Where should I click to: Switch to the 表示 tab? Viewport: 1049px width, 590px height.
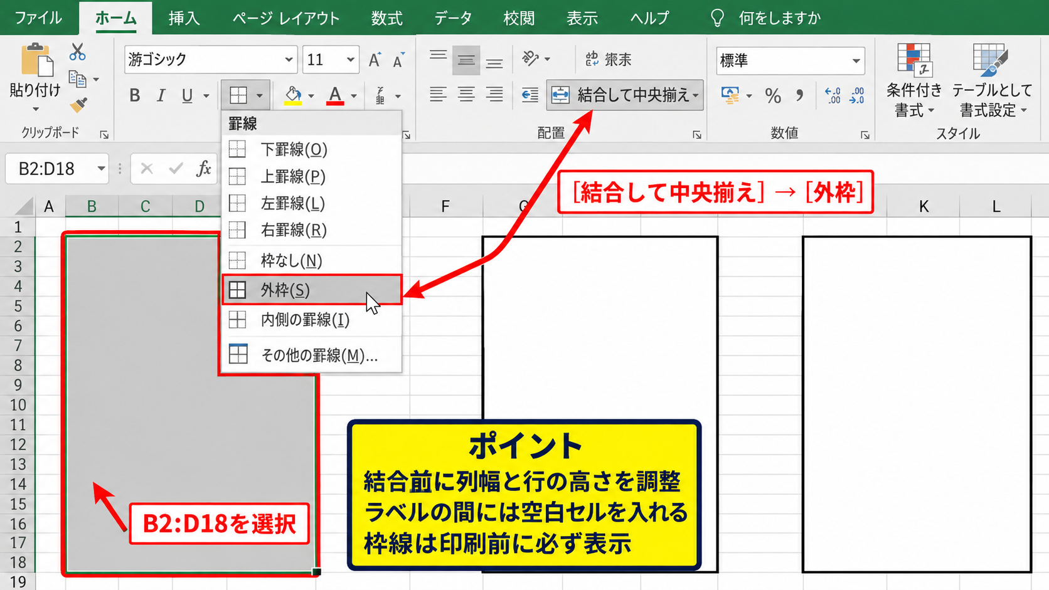point(582,18)
